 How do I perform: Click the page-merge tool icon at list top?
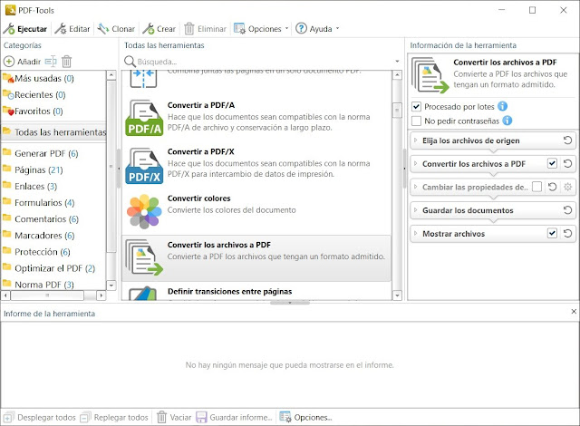pos(143,78)
